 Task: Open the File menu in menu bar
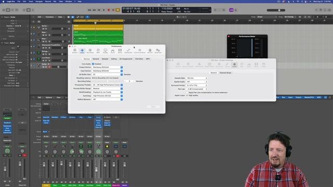click(19, 2)
